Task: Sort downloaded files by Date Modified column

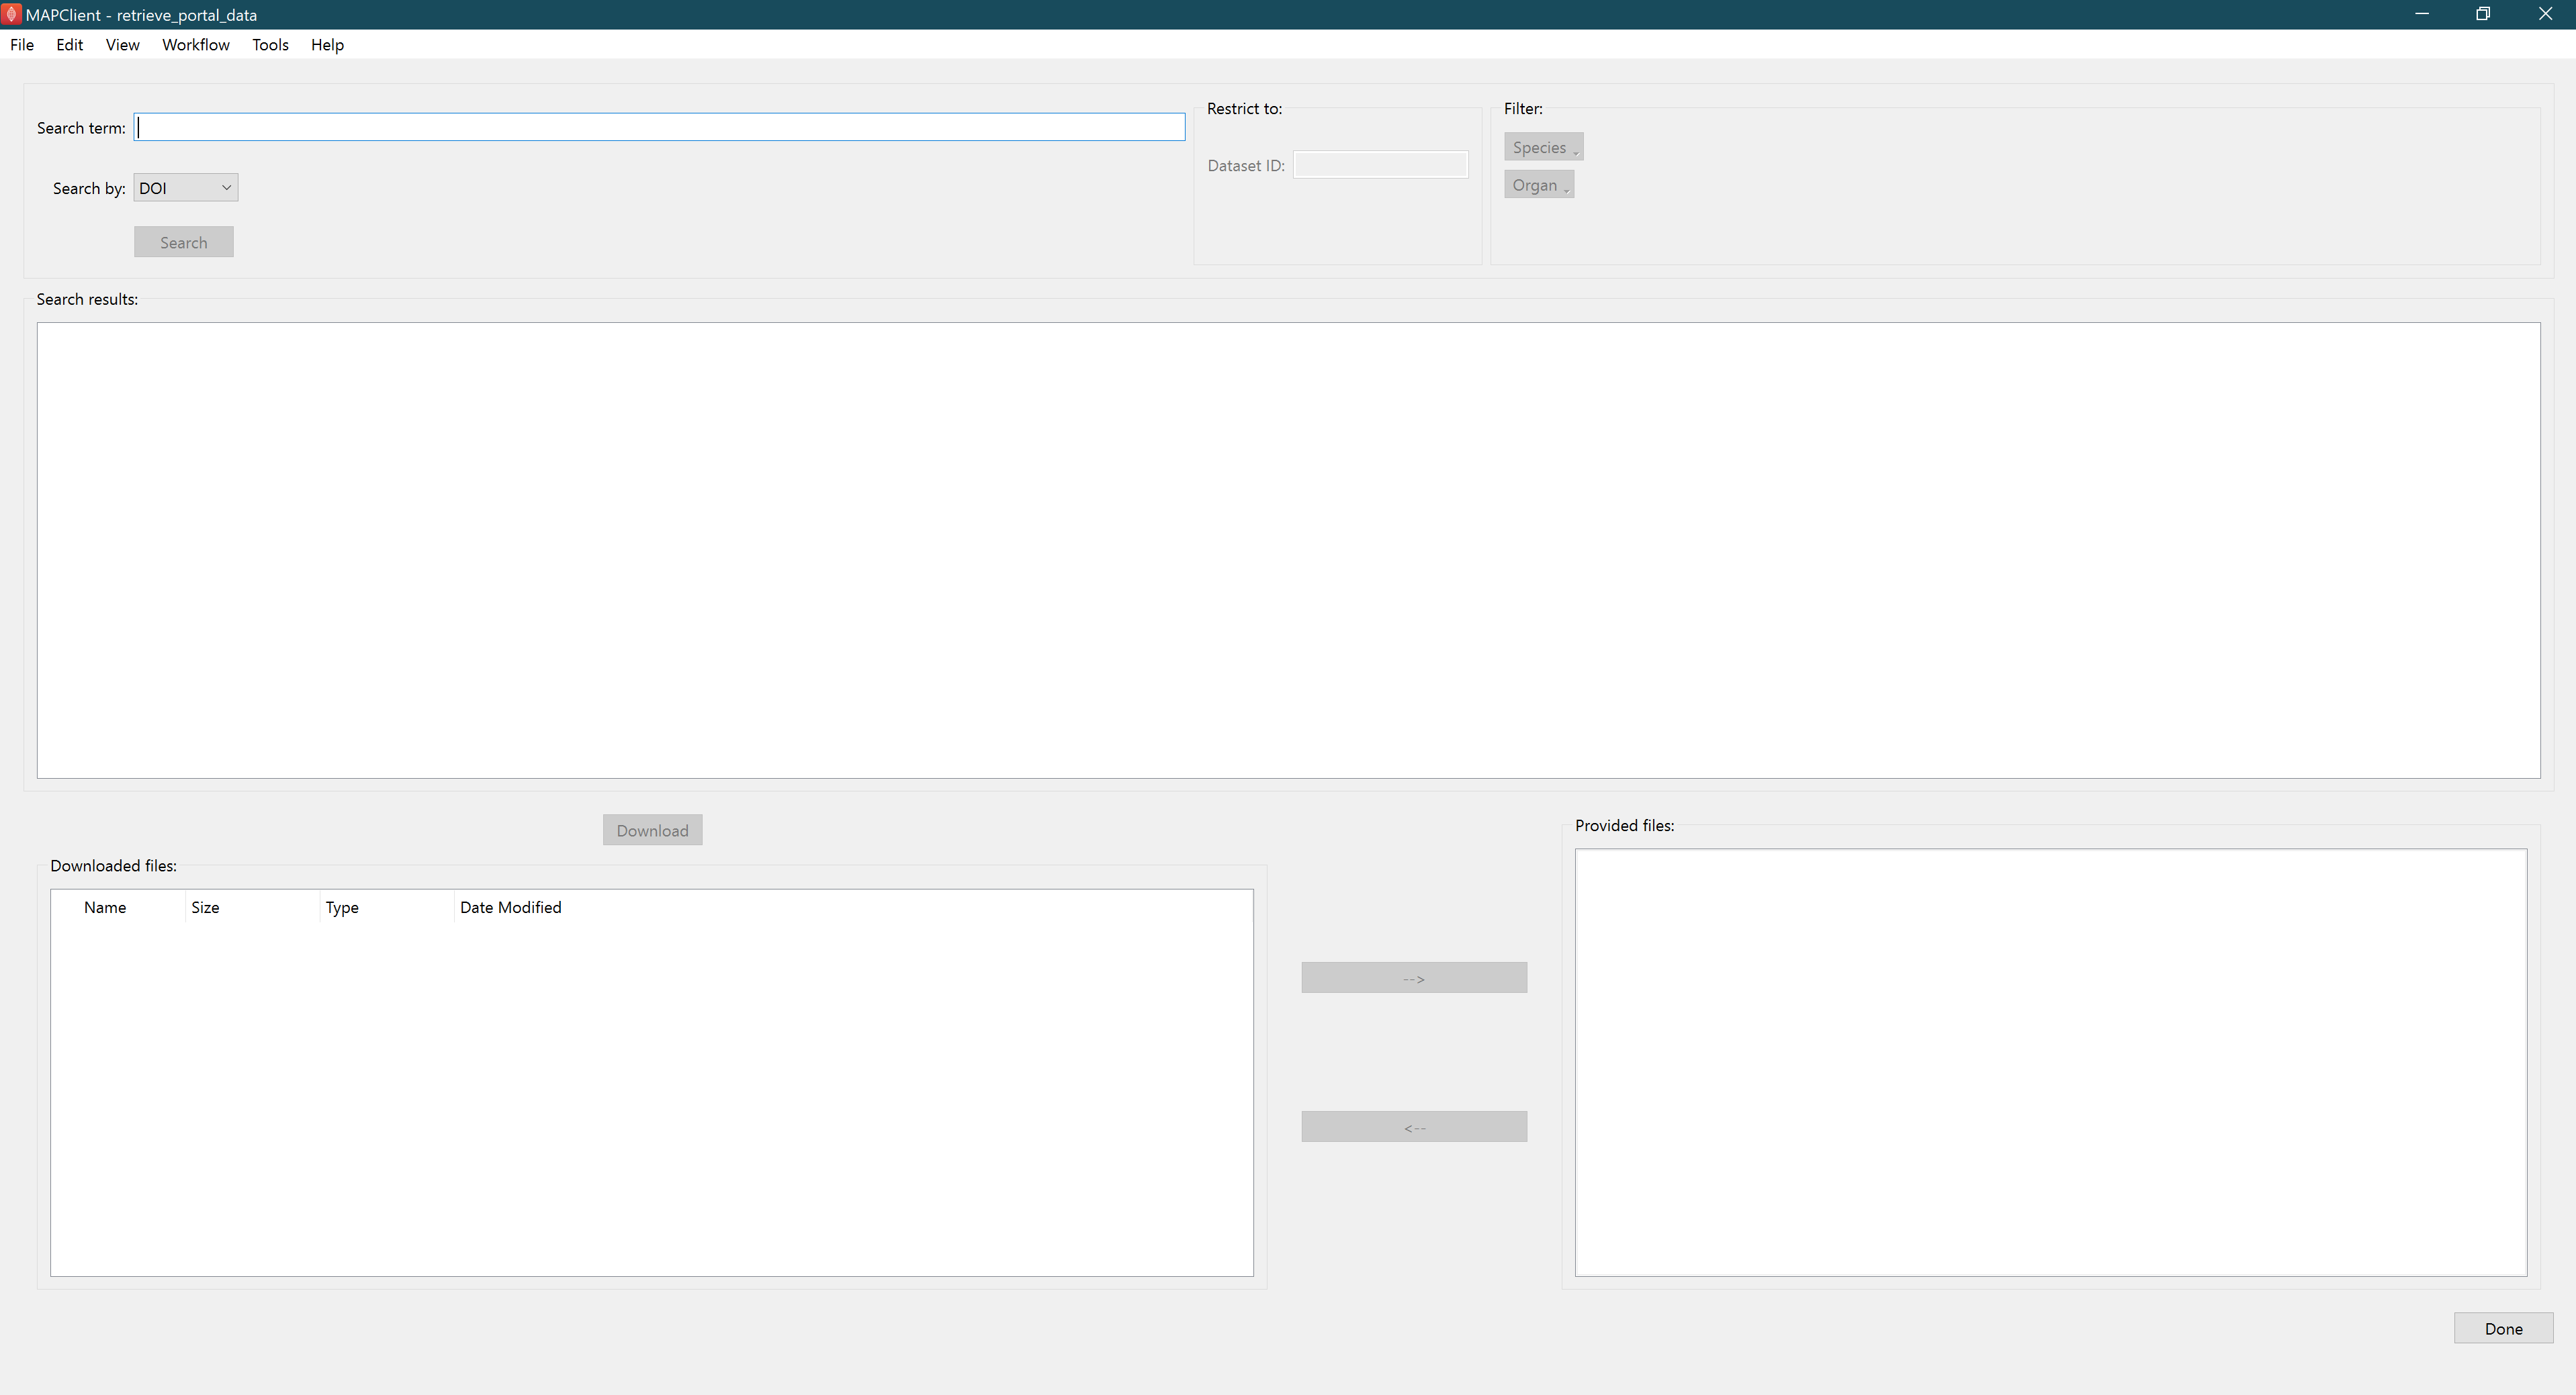Action: (511, 908)
